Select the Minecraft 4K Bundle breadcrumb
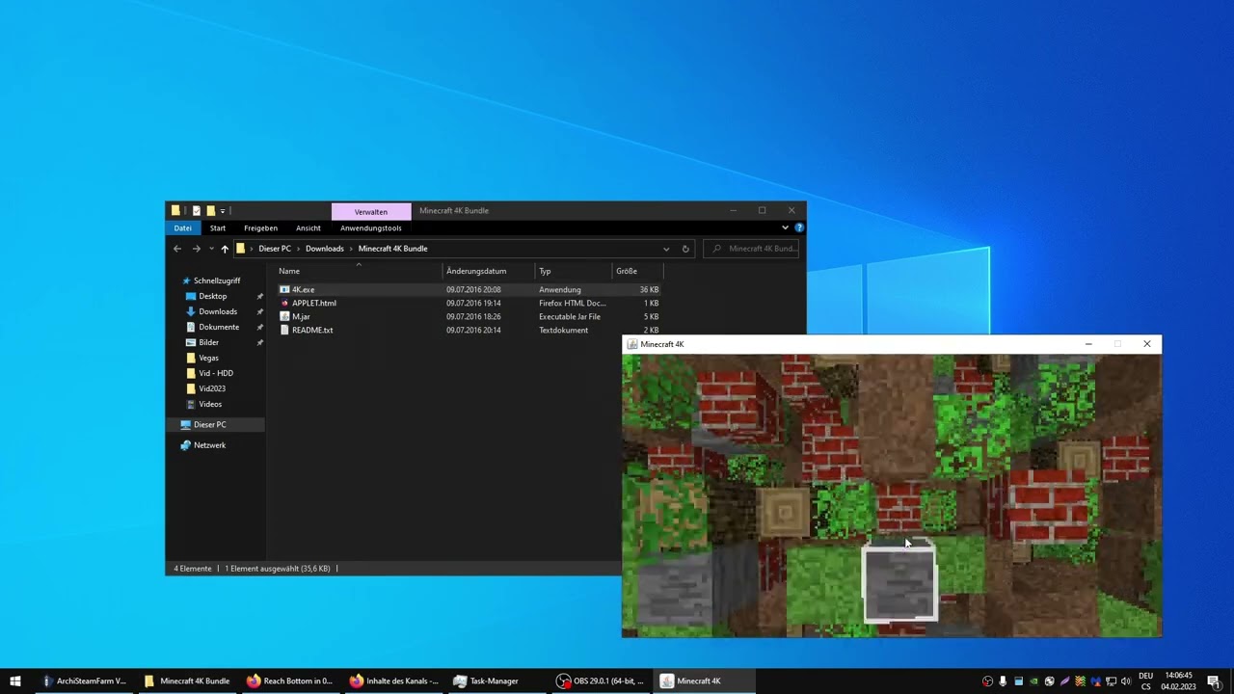The height and width of the screenshot is (694, 1234). (x=393, y=249)
